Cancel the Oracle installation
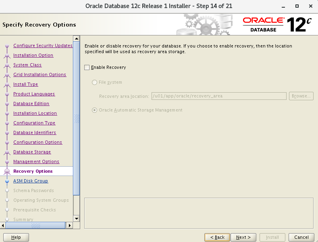318x242 pixels. pos(301,237)
